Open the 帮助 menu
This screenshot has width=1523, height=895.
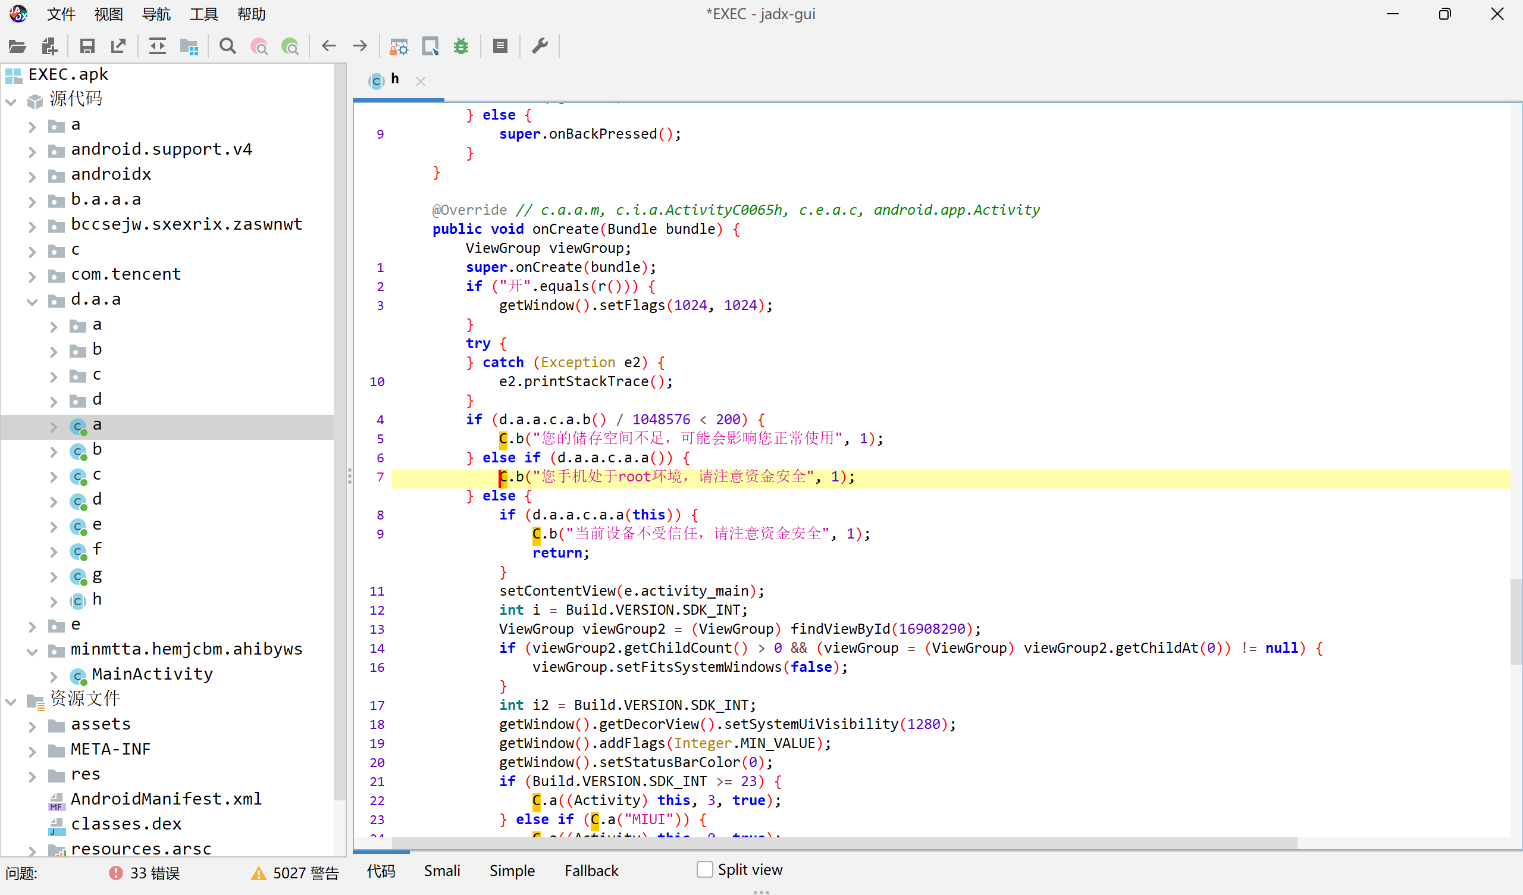point(252,14)
